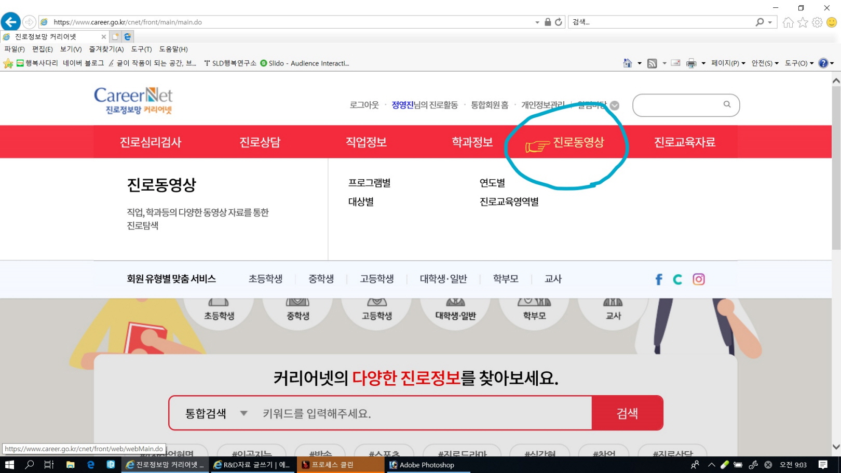The image size is (841, 473).
Task: Open favorites star icon at top right
Action: tap(803, 22)
